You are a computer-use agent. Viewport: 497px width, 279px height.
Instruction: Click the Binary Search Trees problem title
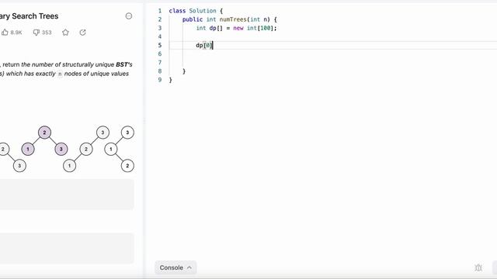click(30, 16)
